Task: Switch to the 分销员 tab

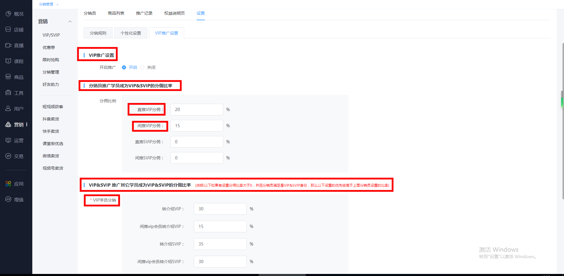Action: tap(90, 13)
